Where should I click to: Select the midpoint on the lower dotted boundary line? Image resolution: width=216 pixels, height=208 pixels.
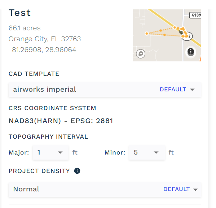coord(164,35)
